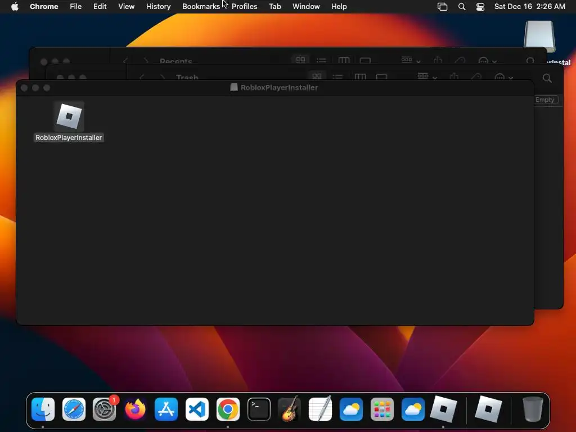Open Launchpad from the Dock
Viewport: 576px width, 432px height.
[x=382, y=409]
